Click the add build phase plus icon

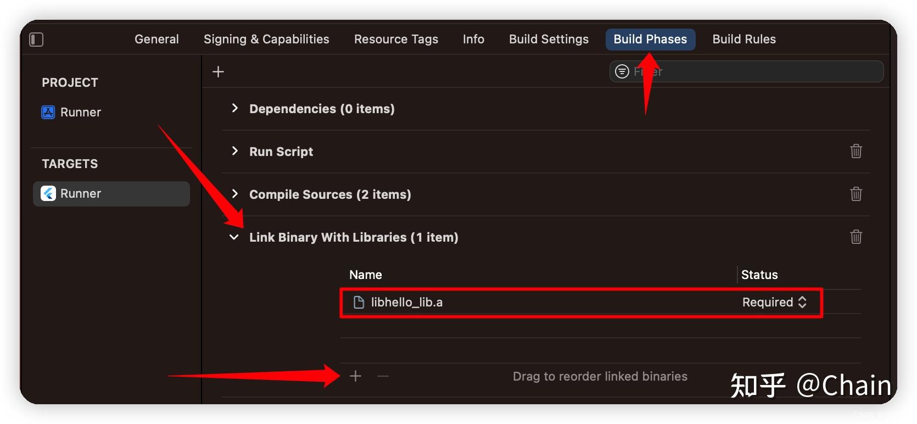[218, 72]
